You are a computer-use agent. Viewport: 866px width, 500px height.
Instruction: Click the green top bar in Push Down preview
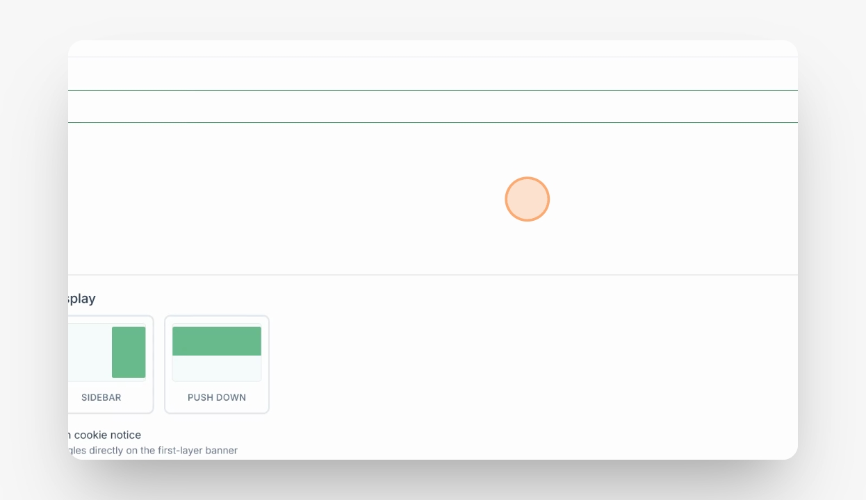217,341
